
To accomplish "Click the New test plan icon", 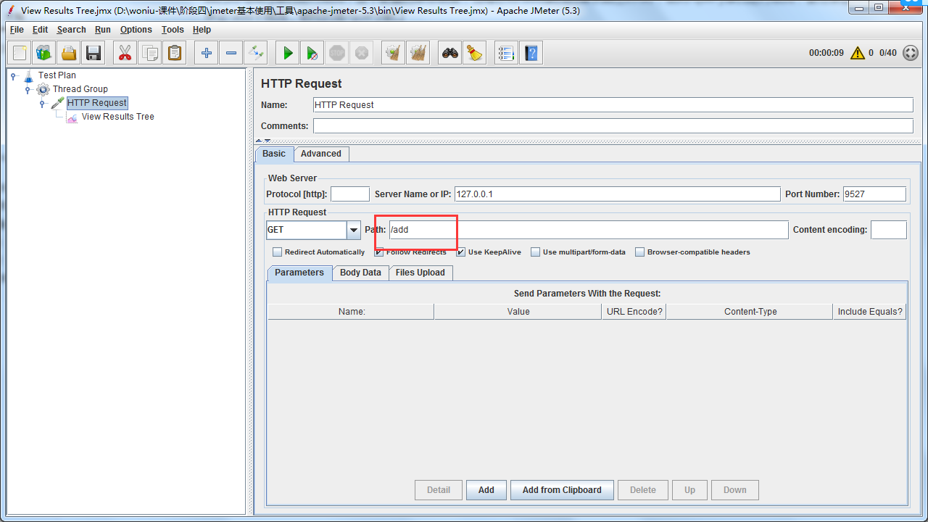I will [20, 53].
